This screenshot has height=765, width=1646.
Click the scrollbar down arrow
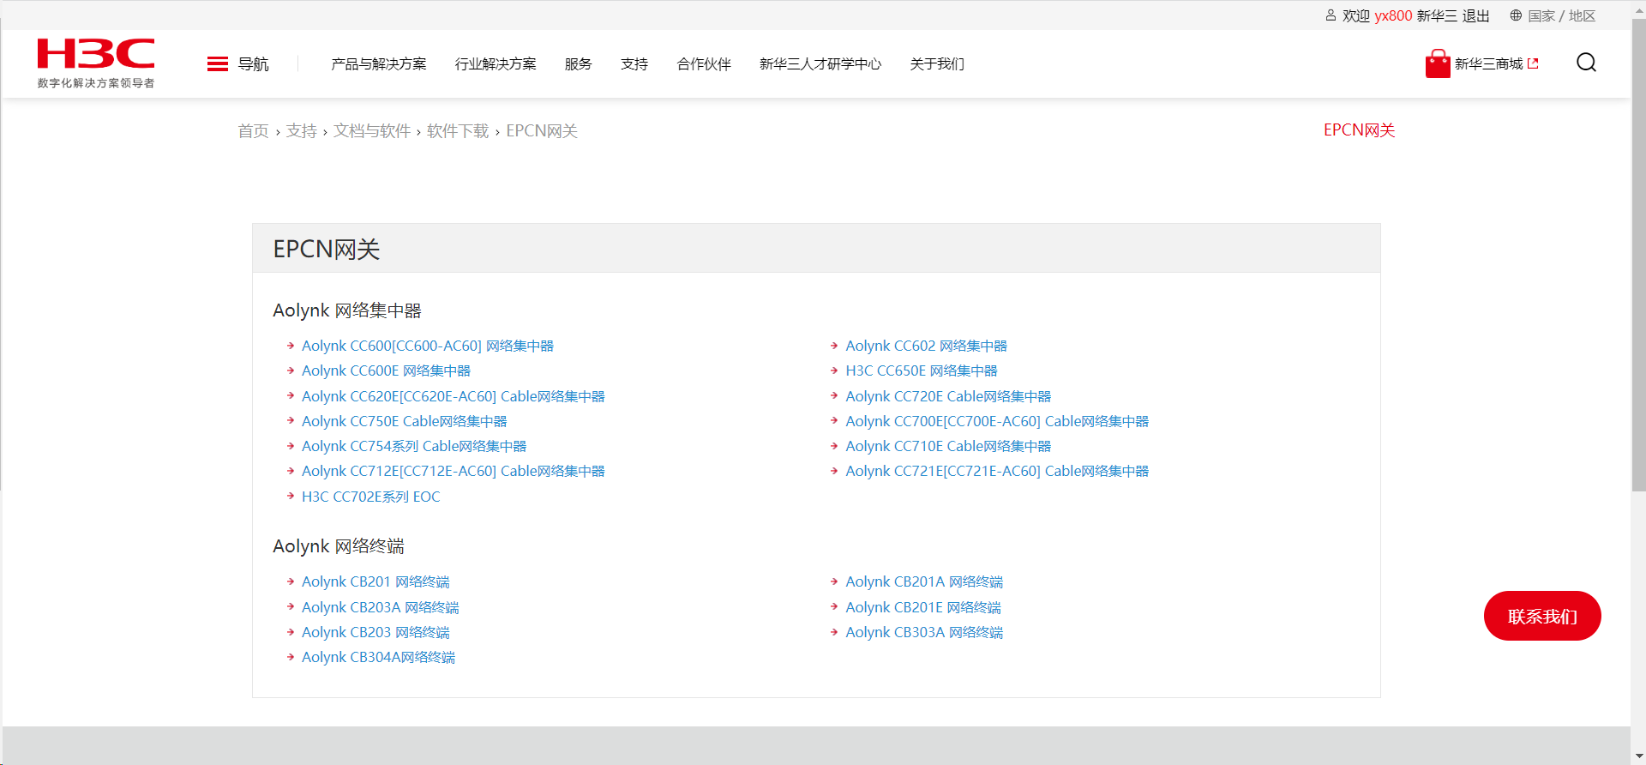coord(1638,757)
